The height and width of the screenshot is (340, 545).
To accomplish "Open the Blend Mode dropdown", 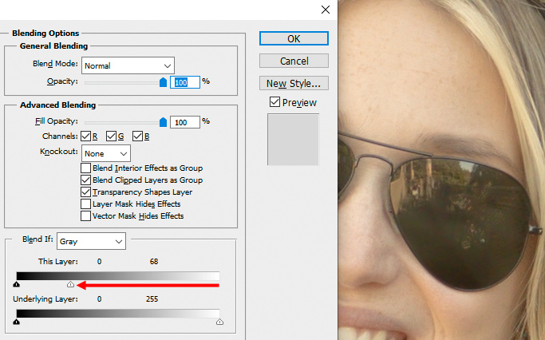I will click(128, 65).
